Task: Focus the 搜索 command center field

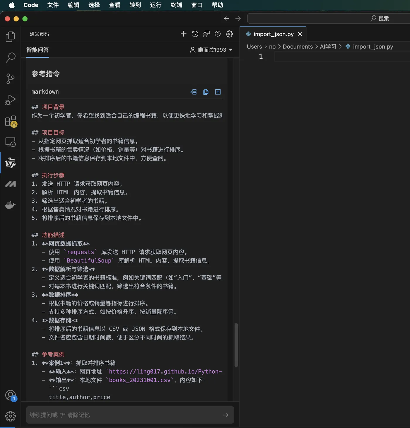Action: pyautogui.click(x=329, y=18)
